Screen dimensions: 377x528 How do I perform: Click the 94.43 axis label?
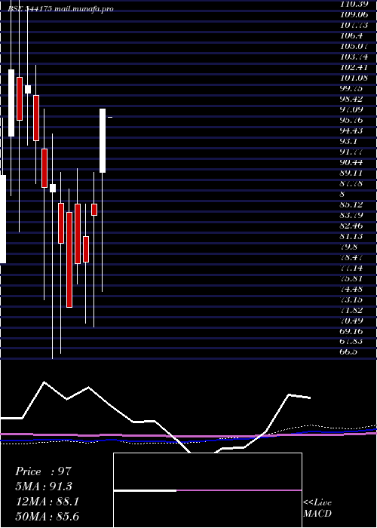(351, 130)
